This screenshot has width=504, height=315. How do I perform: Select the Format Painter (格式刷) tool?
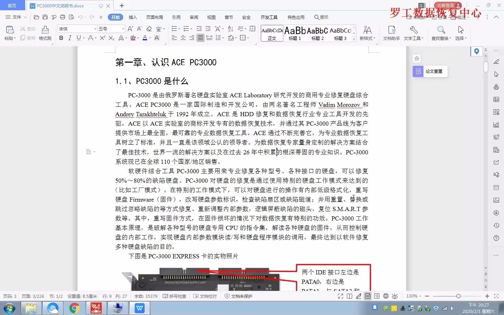point(45,33)
